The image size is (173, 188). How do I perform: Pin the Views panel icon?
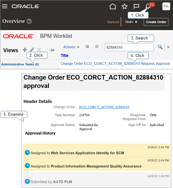coord(52,50)
